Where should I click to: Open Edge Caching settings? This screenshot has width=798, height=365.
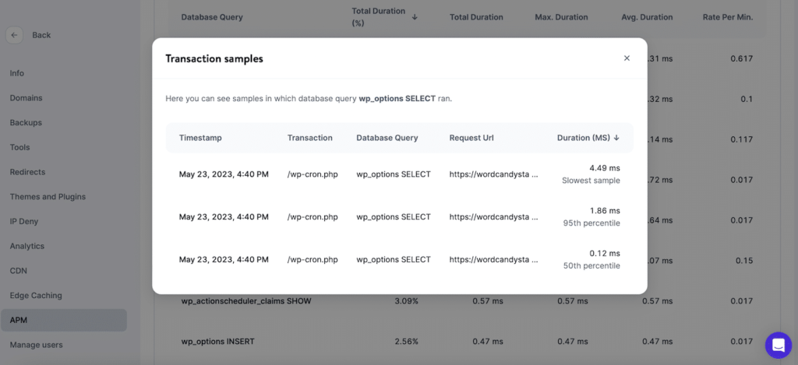36,296
